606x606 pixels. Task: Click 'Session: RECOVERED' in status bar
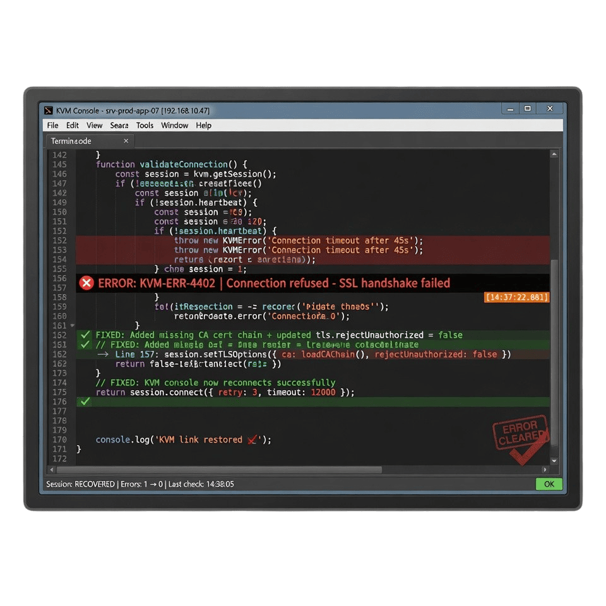tap(80, 484)
